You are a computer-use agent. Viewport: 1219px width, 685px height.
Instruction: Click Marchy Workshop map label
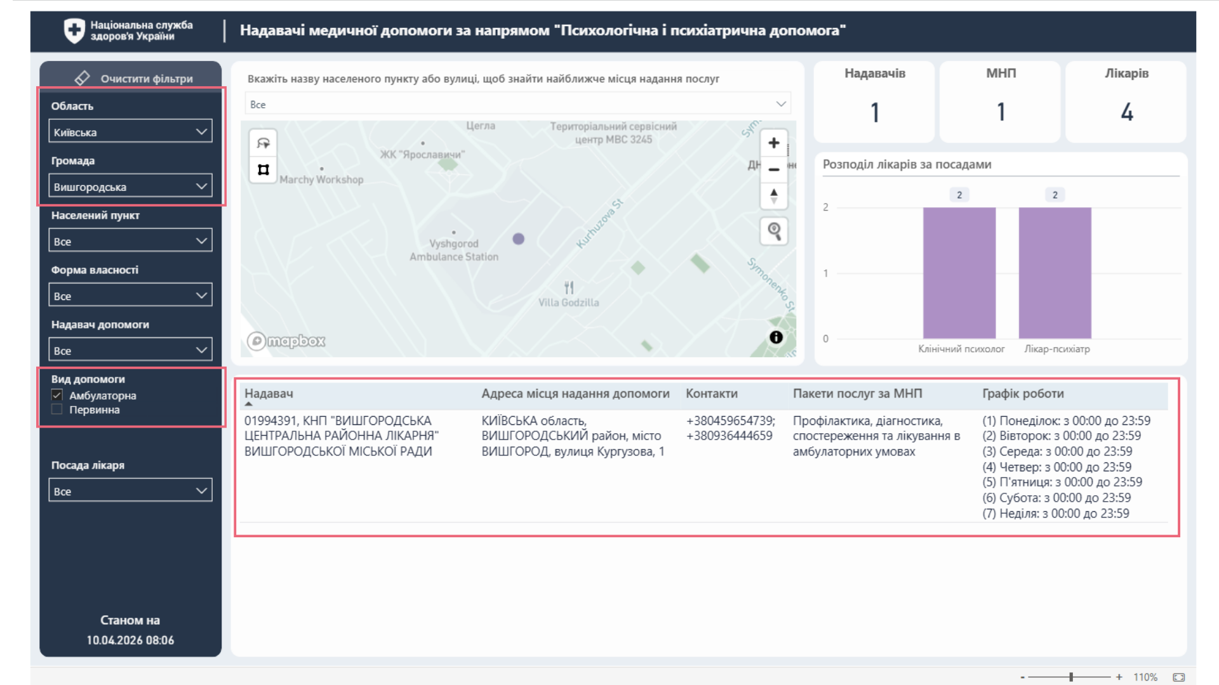pyautogui.click(x=321, y=179)
